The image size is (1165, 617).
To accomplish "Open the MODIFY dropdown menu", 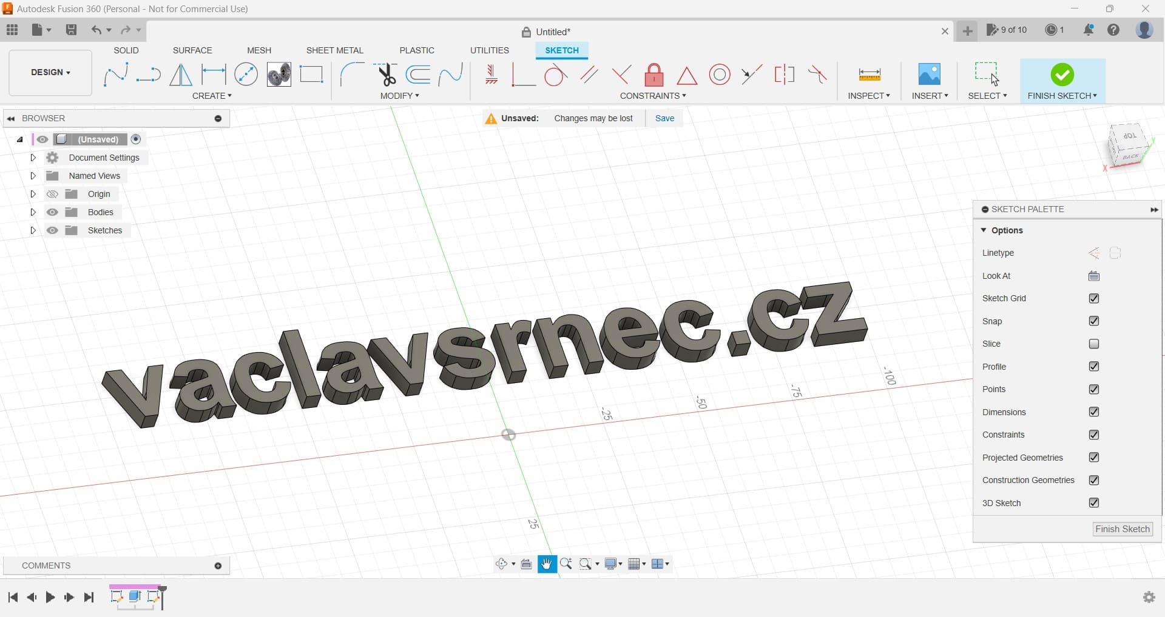I will [x=399, y=96].
